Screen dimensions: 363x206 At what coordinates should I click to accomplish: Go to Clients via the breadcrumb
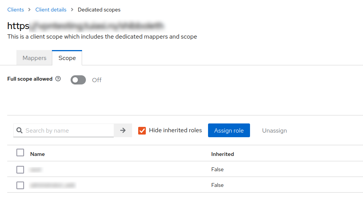(16, 10)
